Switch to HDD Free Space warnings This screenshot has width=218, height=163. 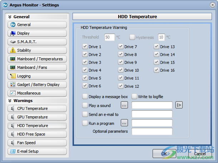(37, 134)
